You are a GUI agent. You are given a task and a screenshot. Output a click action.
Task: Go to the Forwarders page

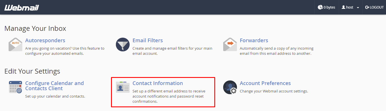tap(254, 41)
